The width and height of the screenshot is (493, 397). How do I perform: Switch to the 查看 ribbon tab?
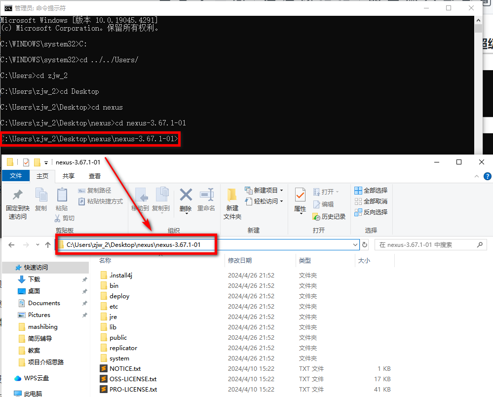pyautogui.click(x=94, y=176)
